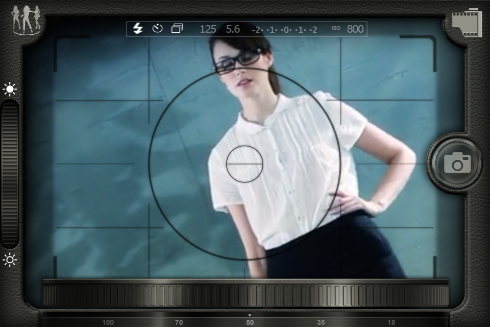This screenshot has width=490, height=327.
Task: Set focal length to 35
Action: coord(321,322)
